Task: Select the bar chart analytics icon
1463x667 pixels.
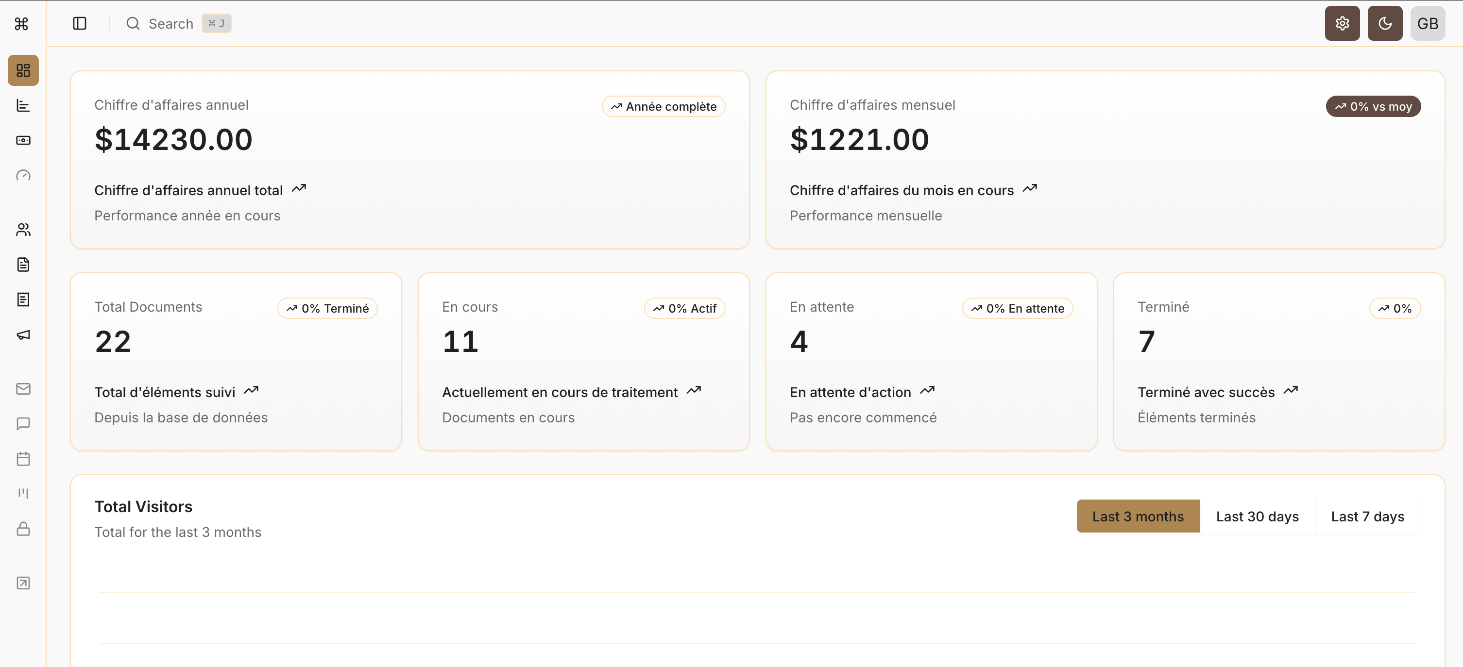Action: [23, 106]
